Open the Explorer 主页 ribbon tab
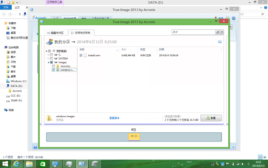Screen dimensions: 268x168 [17, 8]
